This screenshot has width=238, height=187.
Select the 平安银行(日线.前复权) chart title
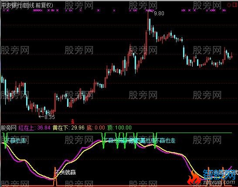27,6
